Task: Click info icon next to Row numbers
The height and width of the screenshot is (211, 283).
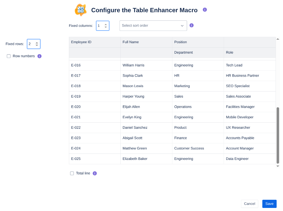Action: (40, 56)
